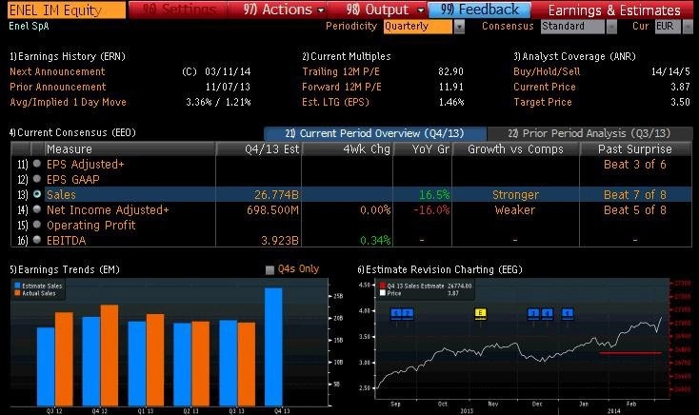The height and width of the screenshot is (415, 699).
Task: Click the orange Q4 12 actual sales bar
Action: (110, 355)
